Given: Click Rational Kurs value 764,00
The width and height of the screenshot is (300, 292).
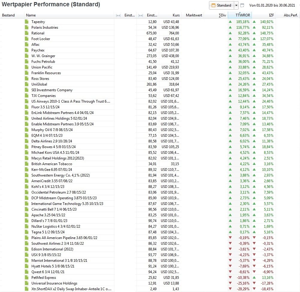Looking at the screenshot, I should [x=174, y=33].
